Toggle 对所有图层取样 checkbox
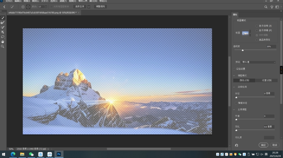Viewport: 283px width, 158px height. [51, 7]
